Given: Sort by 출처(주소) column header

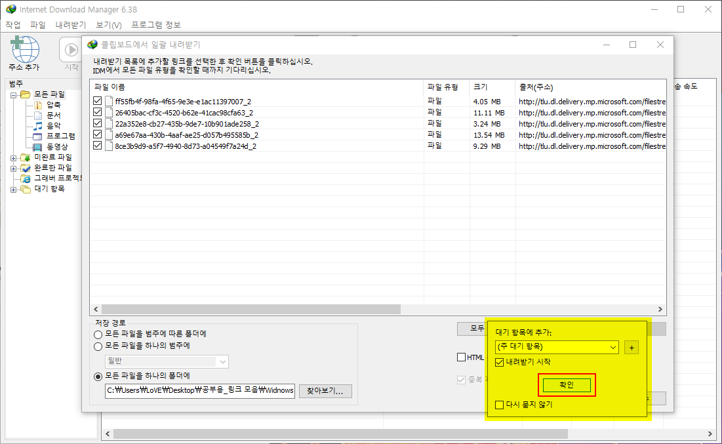Looking at the screenshot, I should pos(591,87).
